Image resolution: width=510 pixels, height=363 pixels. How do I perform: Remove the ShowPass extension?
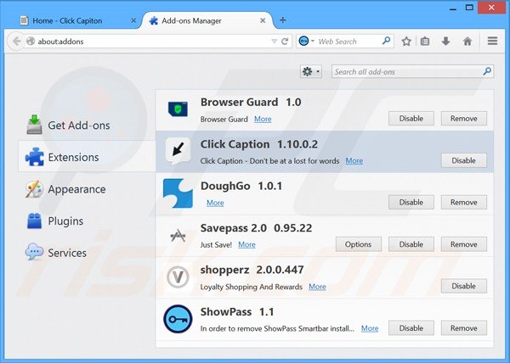pyautogui.click(x=464, y=328)
